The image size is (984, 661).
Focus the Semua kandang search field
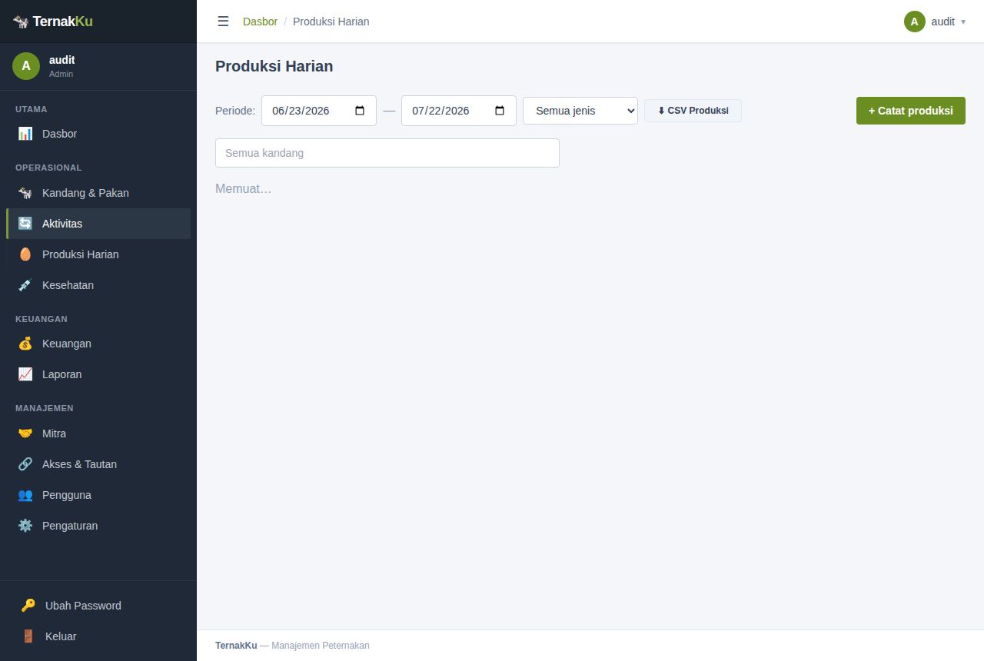tap(387, 153)
